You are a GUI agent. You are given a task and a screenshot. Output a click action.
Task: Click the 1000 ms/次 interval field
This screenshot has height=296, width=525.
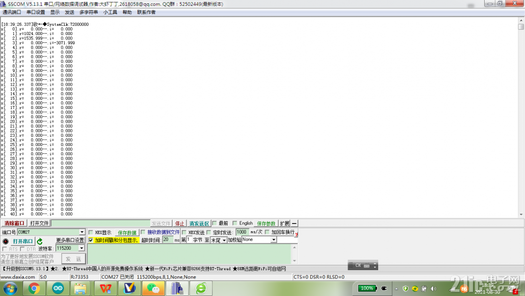point(243,232)
